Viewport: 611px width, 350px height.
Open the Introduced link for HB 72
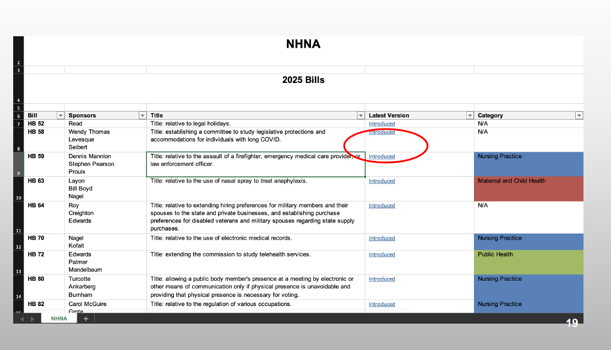click(x=381, y=255)
